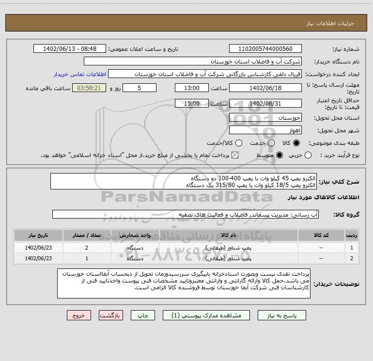
Task: Click the price validity date 1402/06/31
Action: 265,103
